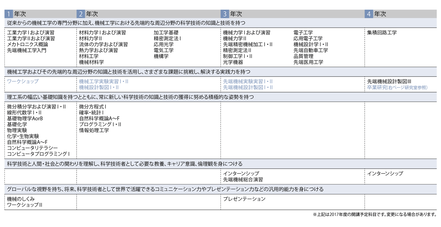The image size is (441, 227).
Task: Click 化学・生物実験 entry
Action: [23, 136]
